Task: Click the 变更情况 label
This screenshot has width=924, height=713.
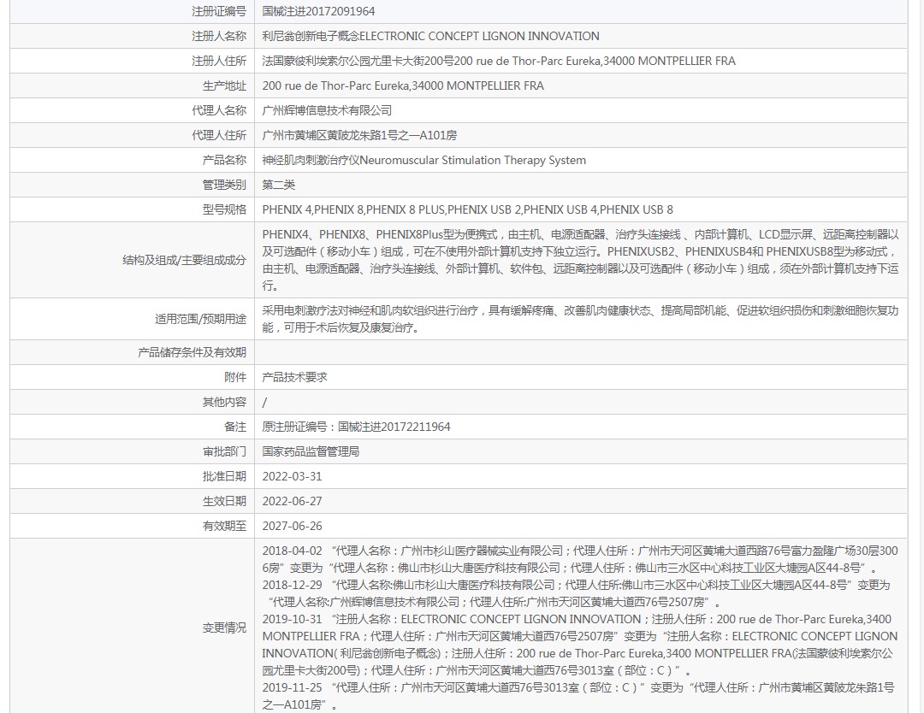Action: [224, 628]
